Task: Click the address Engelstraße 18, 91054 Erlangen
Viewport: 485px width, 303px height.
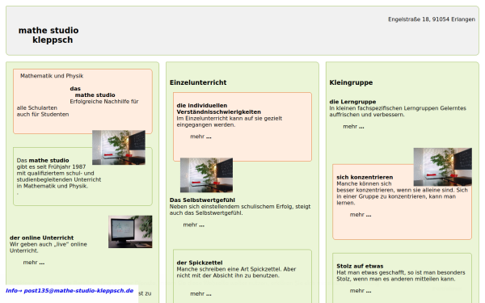Action: [x=432, y=19]
